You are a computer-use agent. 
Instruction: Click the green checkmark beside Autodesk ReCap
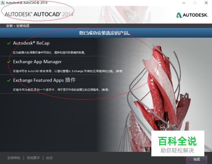pos(9,43)
